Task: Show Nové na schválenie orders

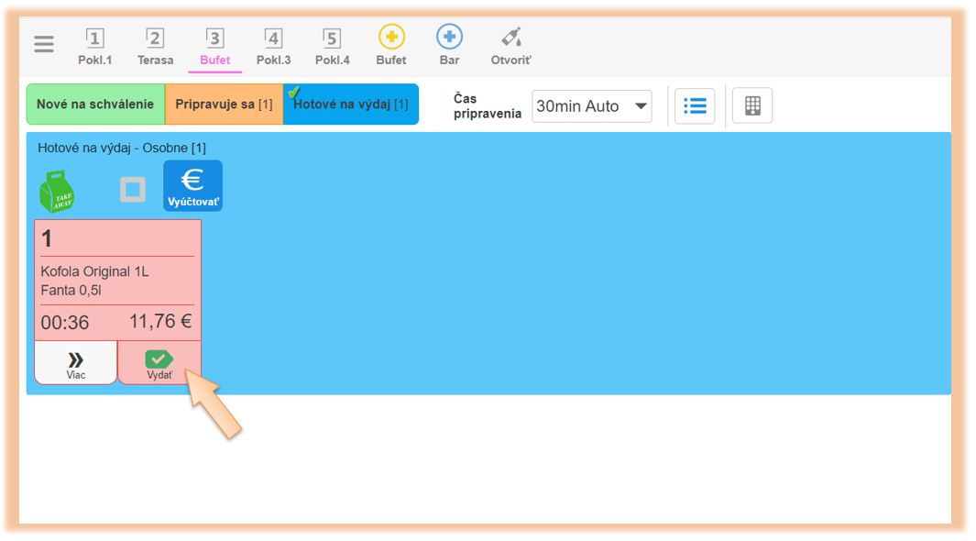Action: click(x=95, y=105)
